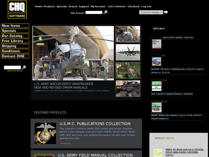This screenshot has height=157, width=209.
Task: Click the Specials sidebar button
Action: [x=15, y=31]
